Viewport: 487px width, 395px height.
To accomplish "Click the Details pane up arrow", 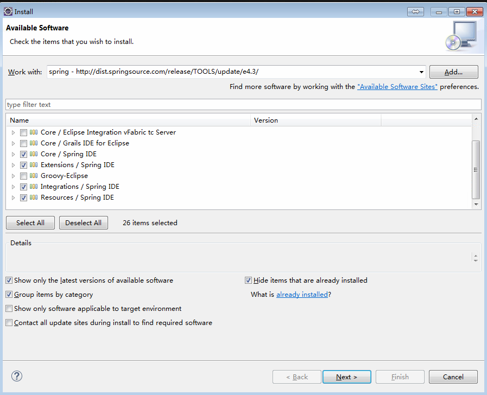I will click(476, 256).
